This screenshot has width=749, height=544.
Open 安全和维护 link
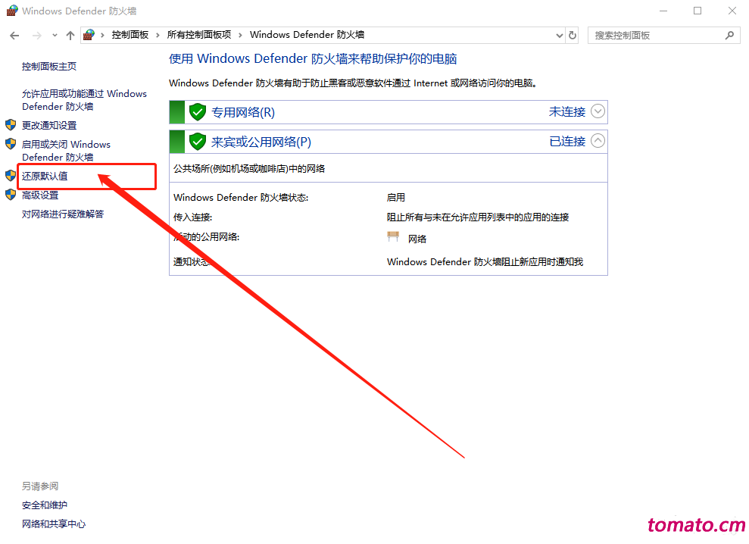point(45,505)
